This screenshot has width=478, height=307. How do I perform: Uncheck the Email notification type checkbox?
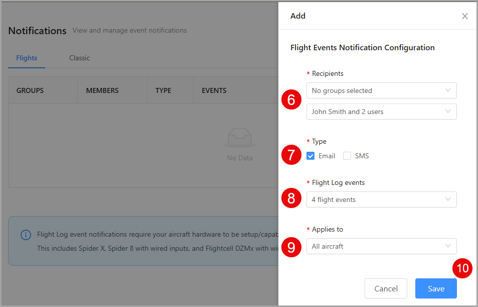(x=310, y=156)
